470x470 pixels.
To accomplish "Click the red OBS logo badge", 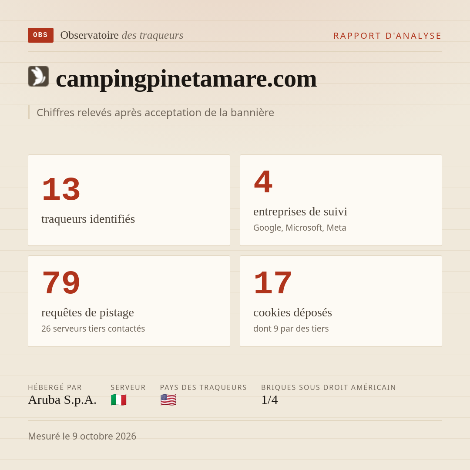I will [x=40, y=35].
